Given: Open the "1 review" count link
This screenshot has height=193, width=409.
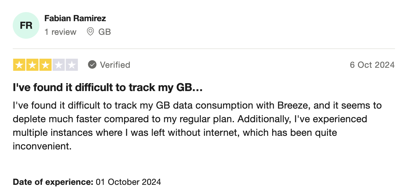Looking at the screenshot, I should point(61,32).
